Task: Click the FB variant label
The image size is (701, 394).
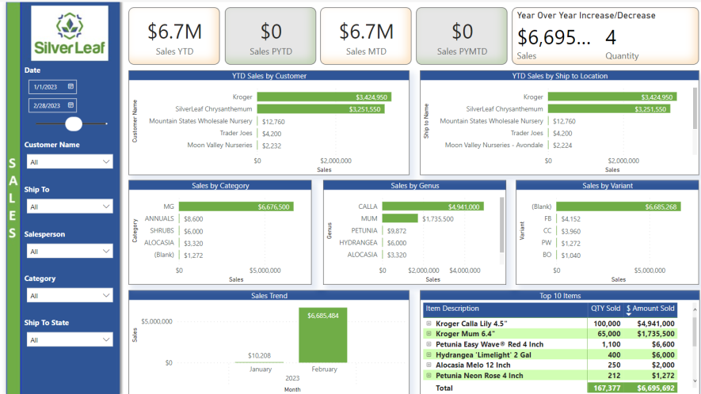Action: (547, 218)
